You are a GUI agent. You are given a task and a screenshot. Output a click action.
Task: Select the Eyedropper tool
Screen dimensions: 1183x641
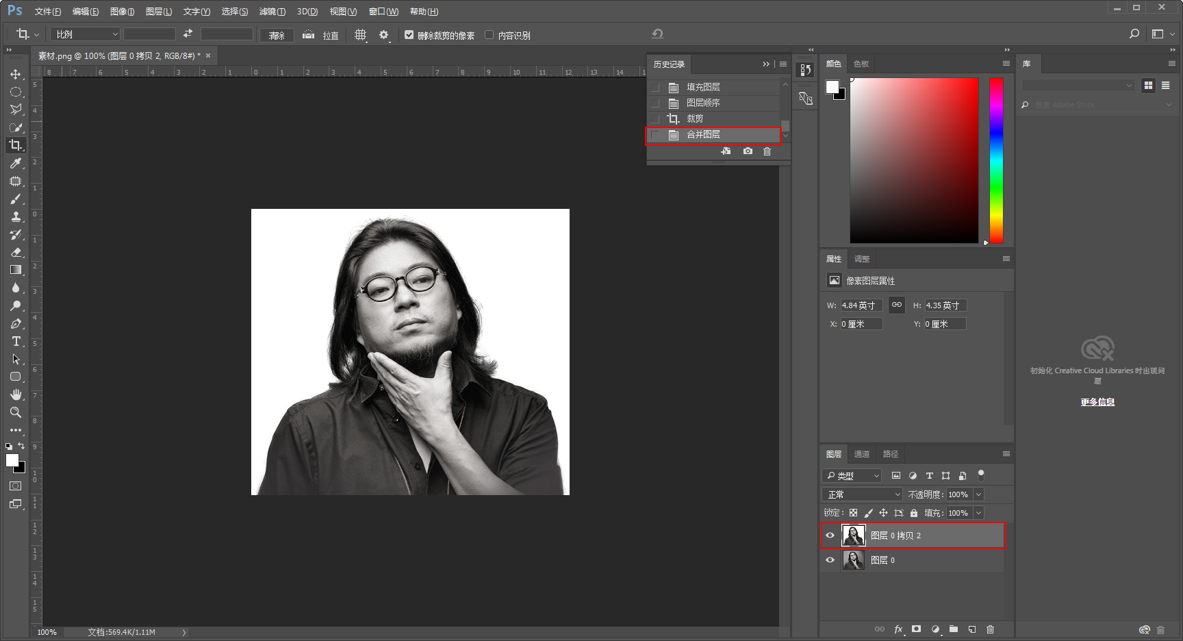tap(16, 163)
